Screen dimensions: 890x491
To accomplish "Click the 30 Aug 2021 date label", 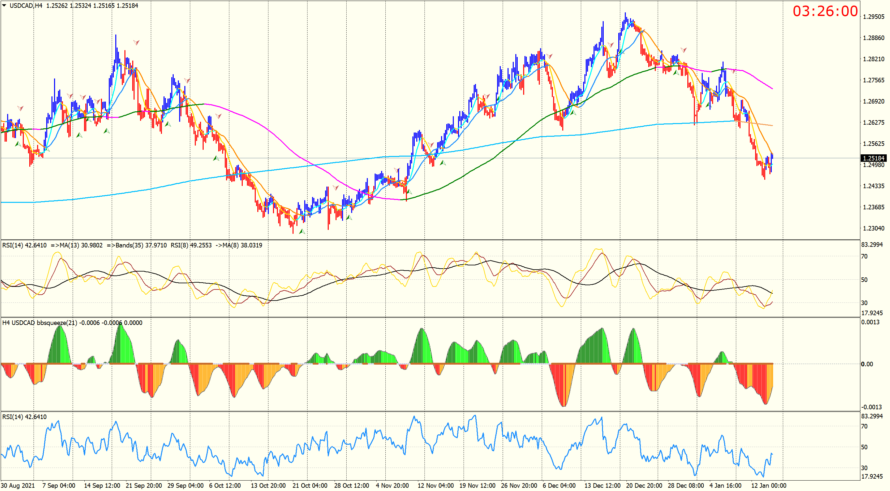I will pos(18,485).
